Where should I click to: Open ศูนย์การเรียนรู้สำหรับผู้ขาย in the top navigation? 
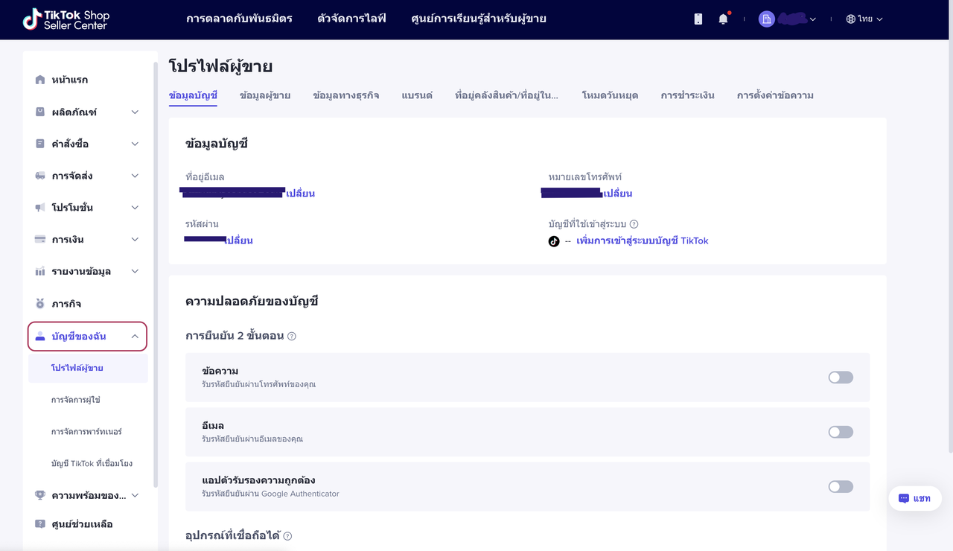click(479, 19)
